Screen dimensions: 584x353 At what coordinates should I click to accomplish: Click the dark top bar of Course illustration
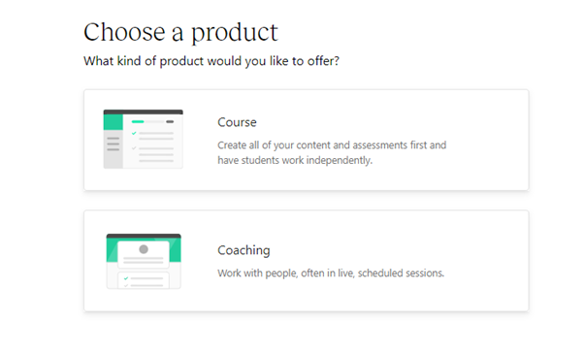tap(143, 112)
